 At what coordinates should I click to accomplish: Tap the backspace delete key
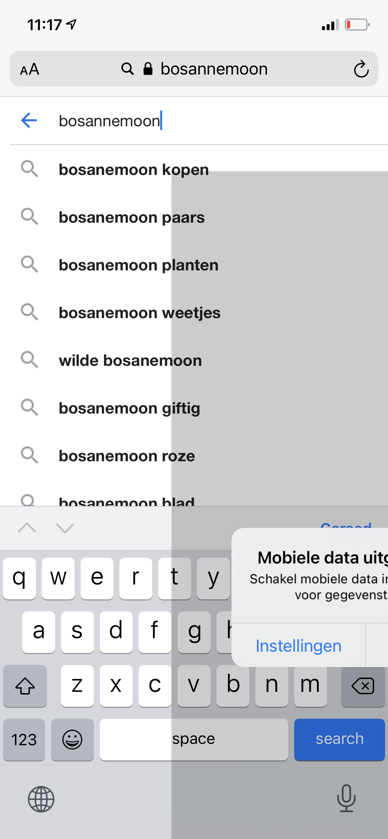pos(363,686)
